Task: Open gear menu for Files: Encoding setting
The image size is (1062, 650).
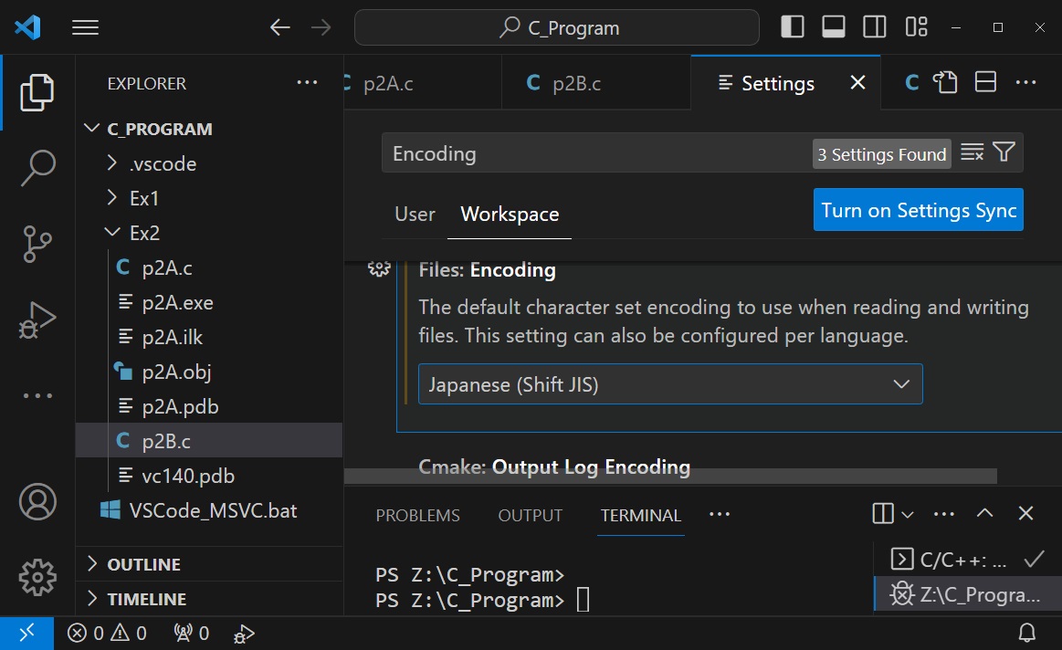Action: [x=379, y=268]
